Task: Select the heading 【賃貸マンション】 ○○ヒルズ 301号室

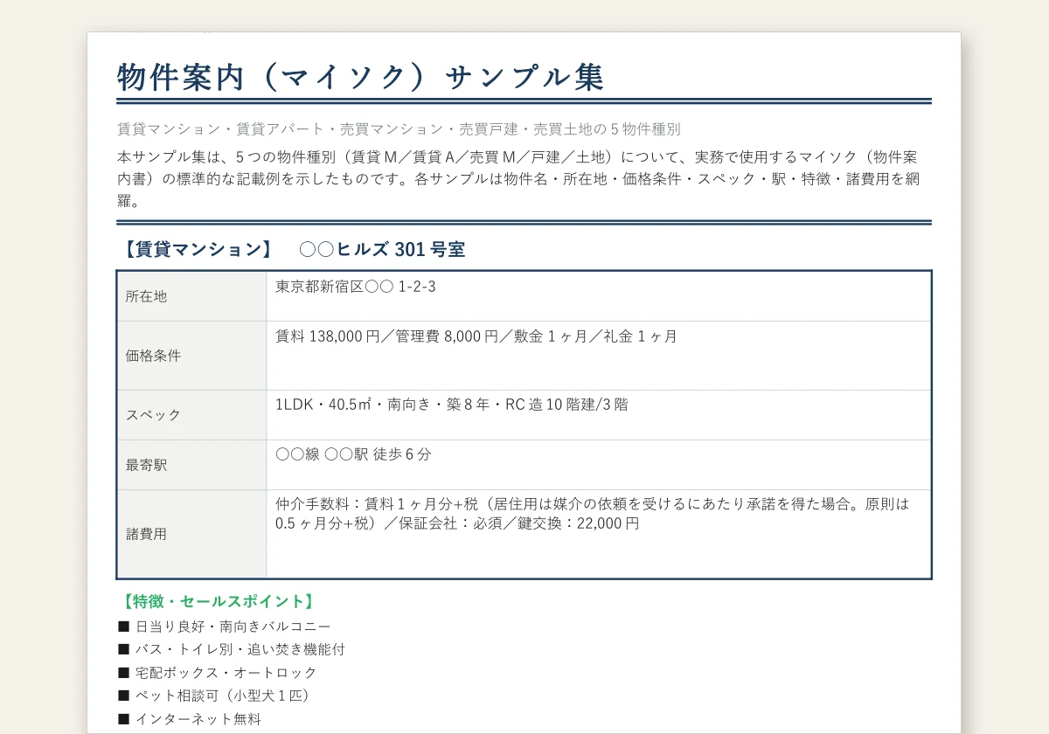Action: 292,249
